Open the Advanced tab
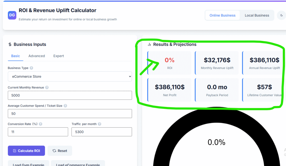286x166 pixels. [37, 56]
